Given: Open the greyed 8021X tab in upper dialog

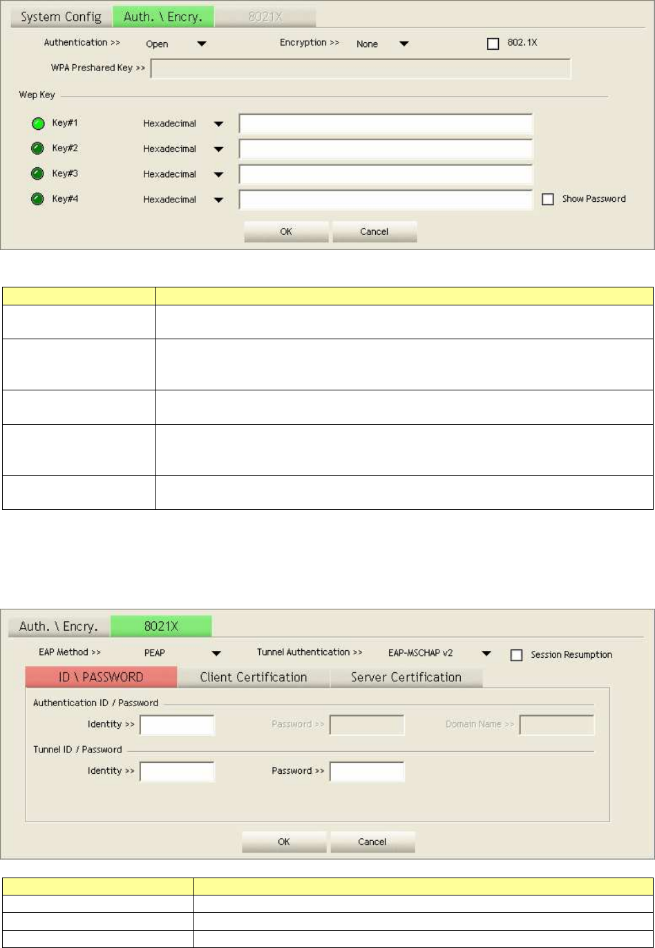Looking at the screenshot, I should point(265,17).
